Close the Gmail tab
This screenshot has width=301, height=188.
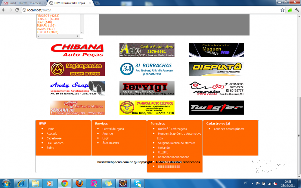[45, 3]
